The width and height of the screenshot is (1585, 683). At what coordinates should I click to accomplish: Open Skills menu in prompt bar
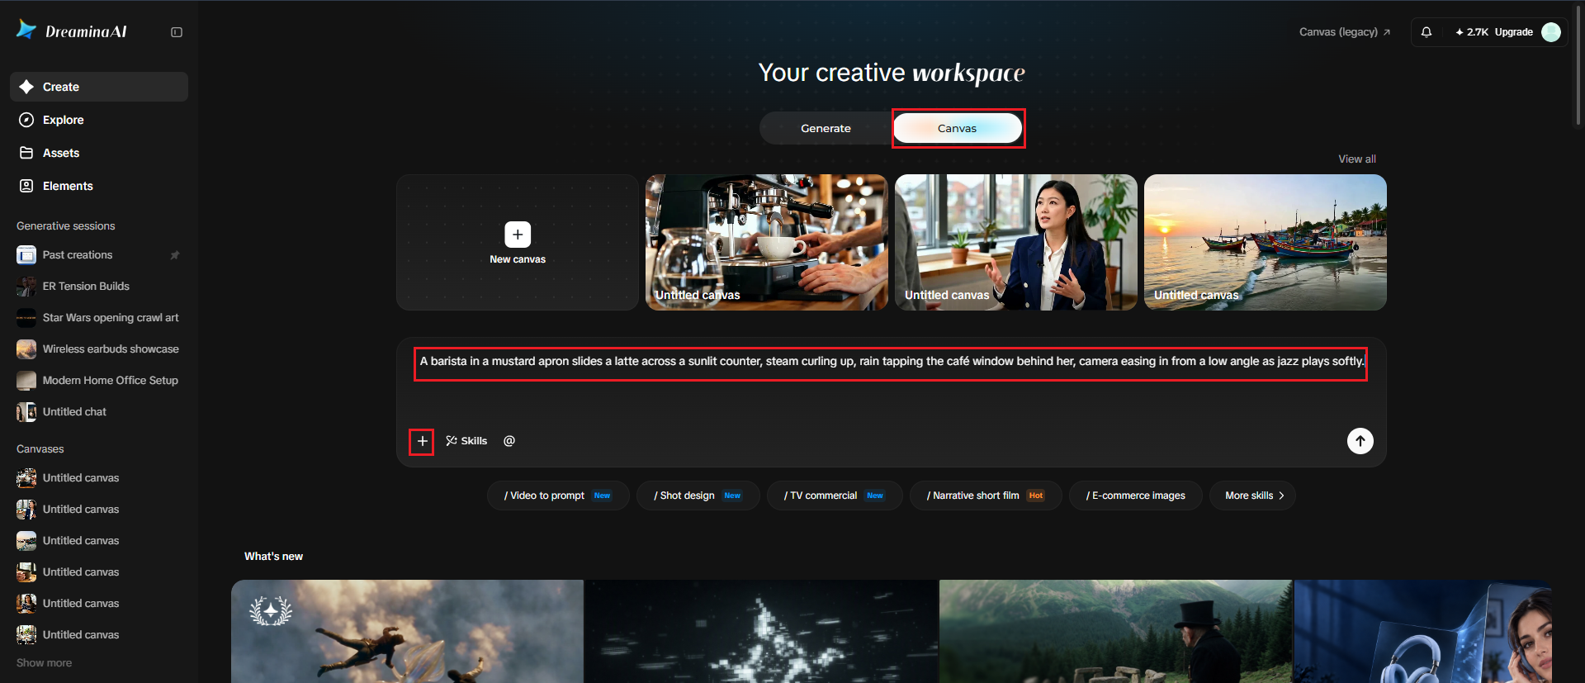466,441
